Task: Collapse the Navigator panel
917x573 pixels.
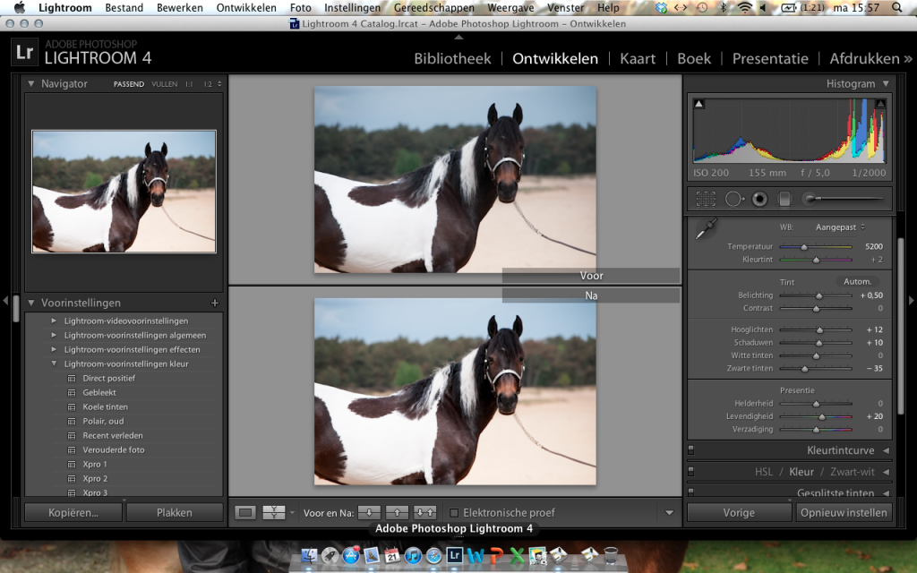Action: [x=31, y=83]
